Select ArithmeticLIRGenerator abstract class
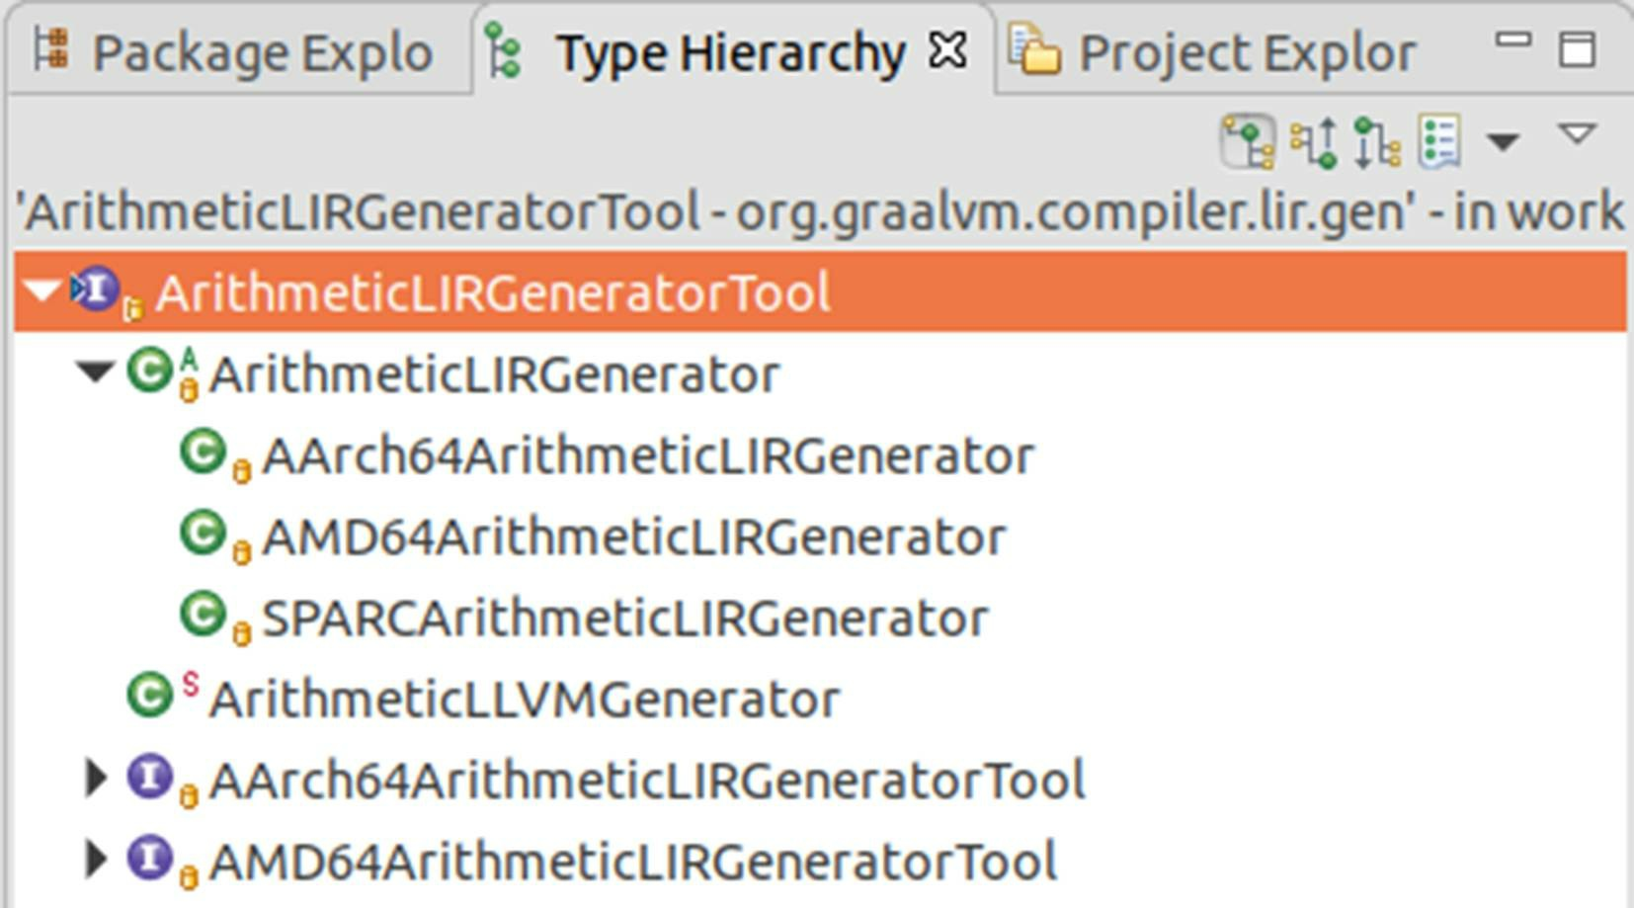 [494, 375]
